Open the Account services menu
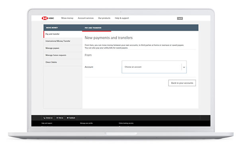This screenshot has width=239, height=154. [x=86, y=18]
